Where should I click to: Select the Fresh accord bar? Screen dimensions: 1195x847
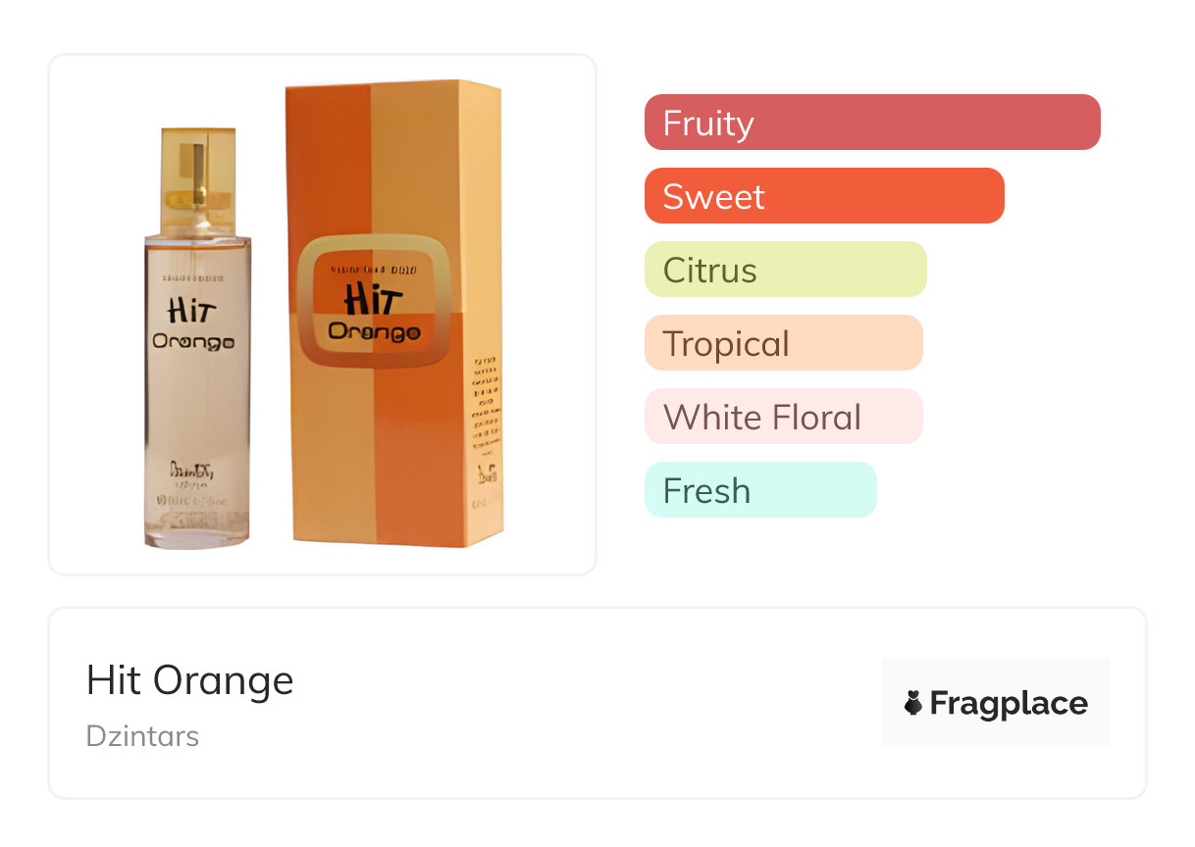tap(760, 490)
